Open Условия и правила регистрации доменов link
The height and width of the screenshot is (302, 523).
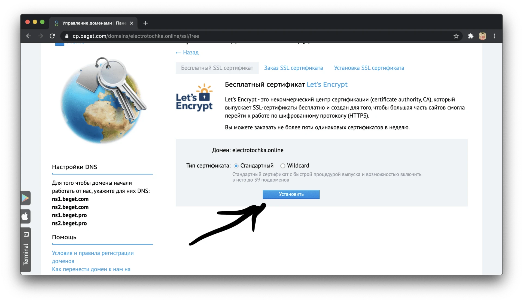93,257
